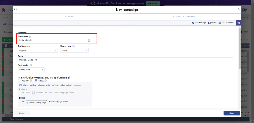This screenshot has height=123, width=254.
Task: Click the dialog vertical scrollbar thumb
Action: 240,48
